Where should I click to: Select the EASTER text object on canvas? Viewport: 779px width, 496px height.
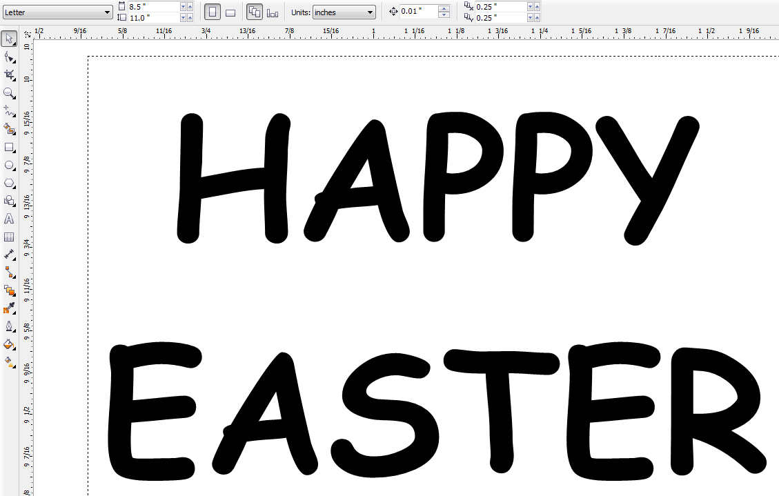point(437,411)
